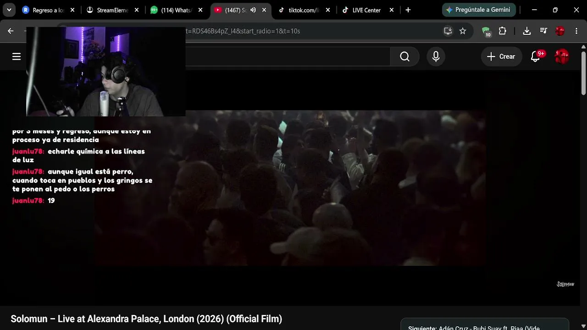
Task: Click the Crear button
Action: 501,56
